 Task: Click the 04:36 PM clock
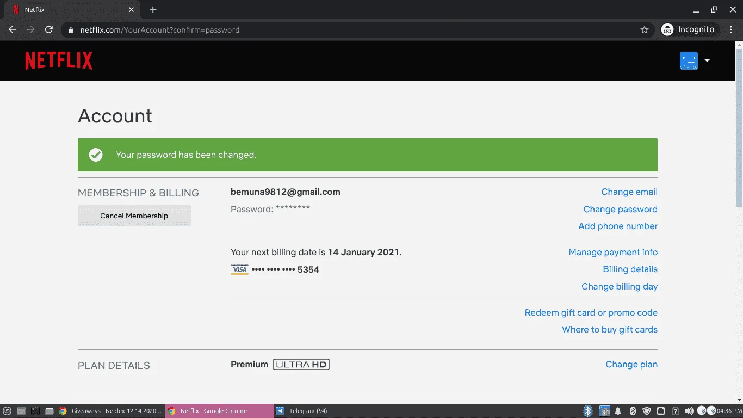coord(729,411)
